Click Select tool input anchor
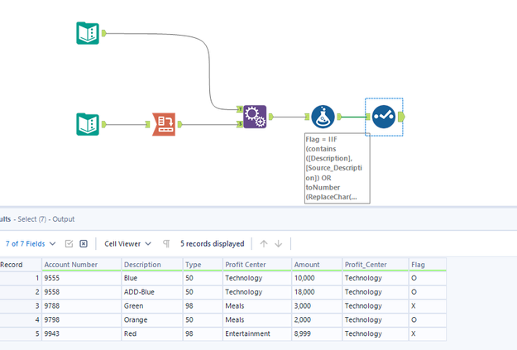The height and width of the screenshot is (350, 517). click(368, 117)
